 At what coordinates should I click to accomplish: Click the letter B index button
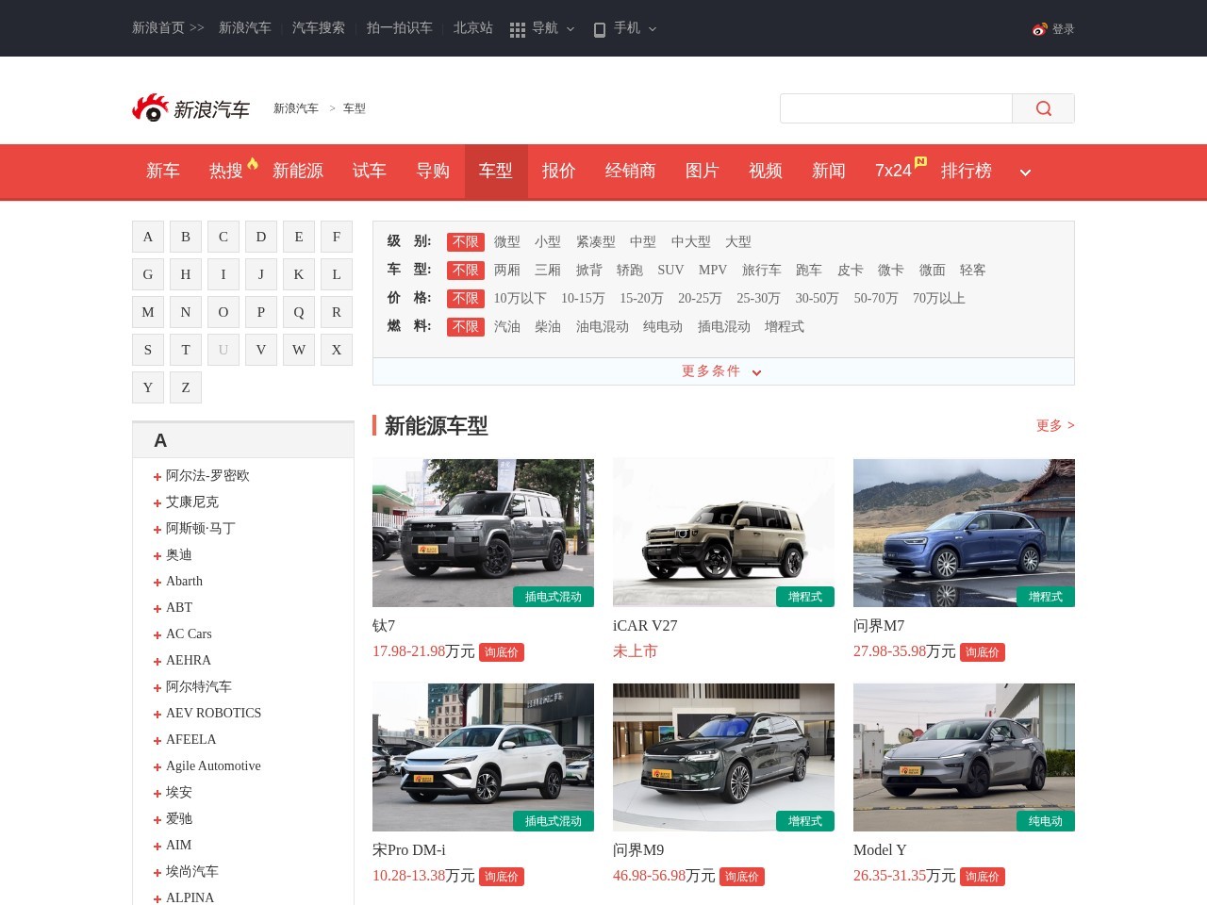coord(186,237)
